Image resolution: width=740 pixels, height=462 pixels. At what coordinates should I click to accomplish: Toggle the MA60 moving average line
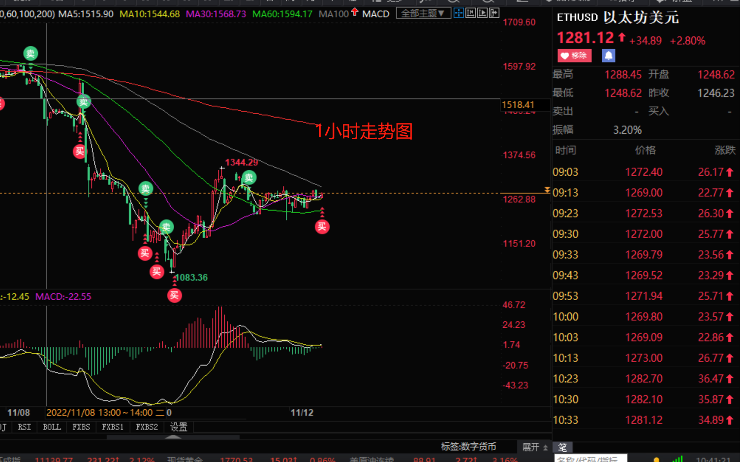[282, 14]
